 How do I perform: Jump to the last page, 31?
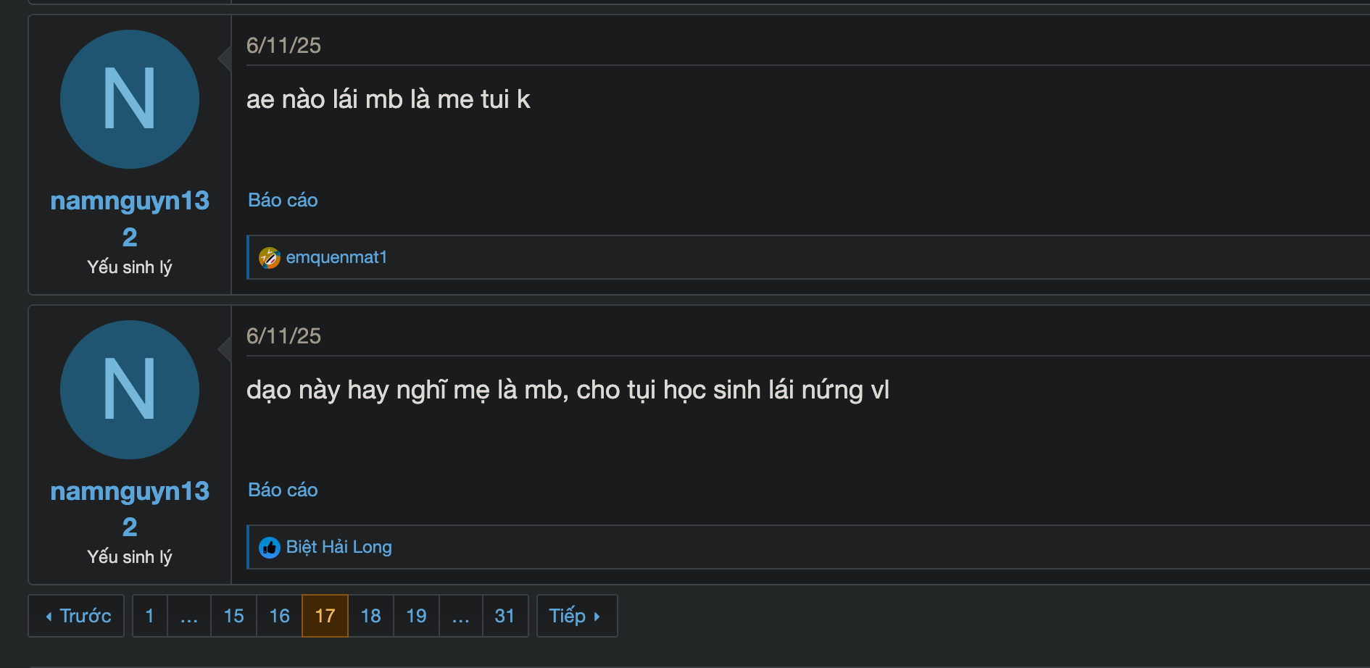[x=505, y=615]
